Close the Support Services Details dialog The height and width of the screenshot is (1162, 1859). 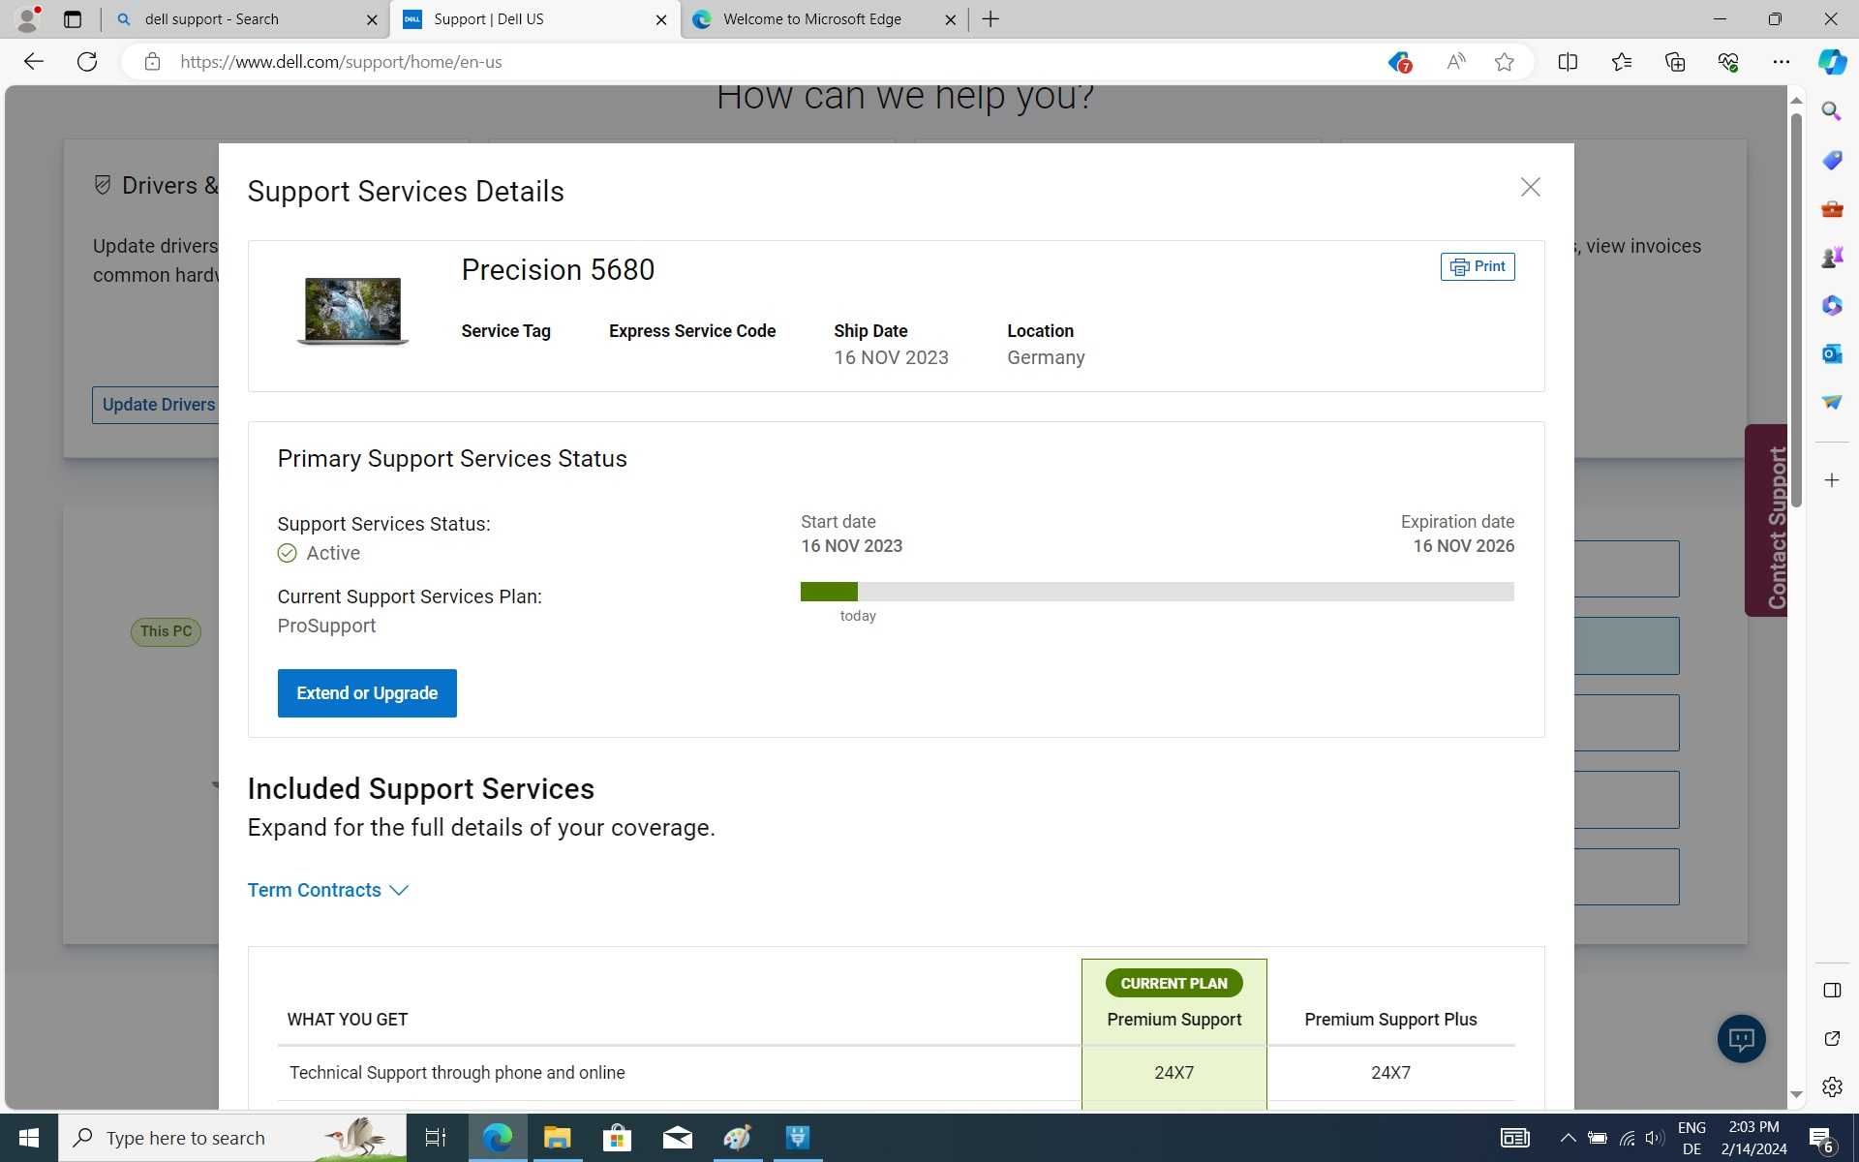click(1530, 187)
